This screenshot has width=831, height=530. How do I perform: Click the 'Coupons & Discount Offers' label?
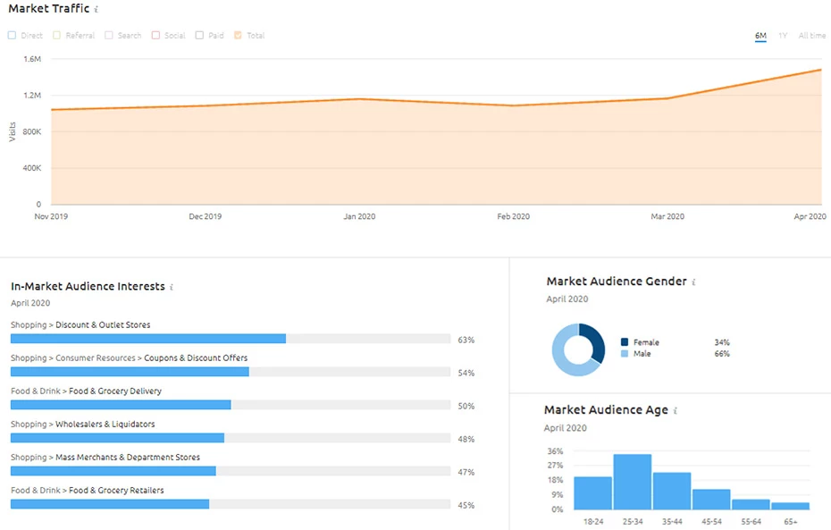(x=196, y=358)
